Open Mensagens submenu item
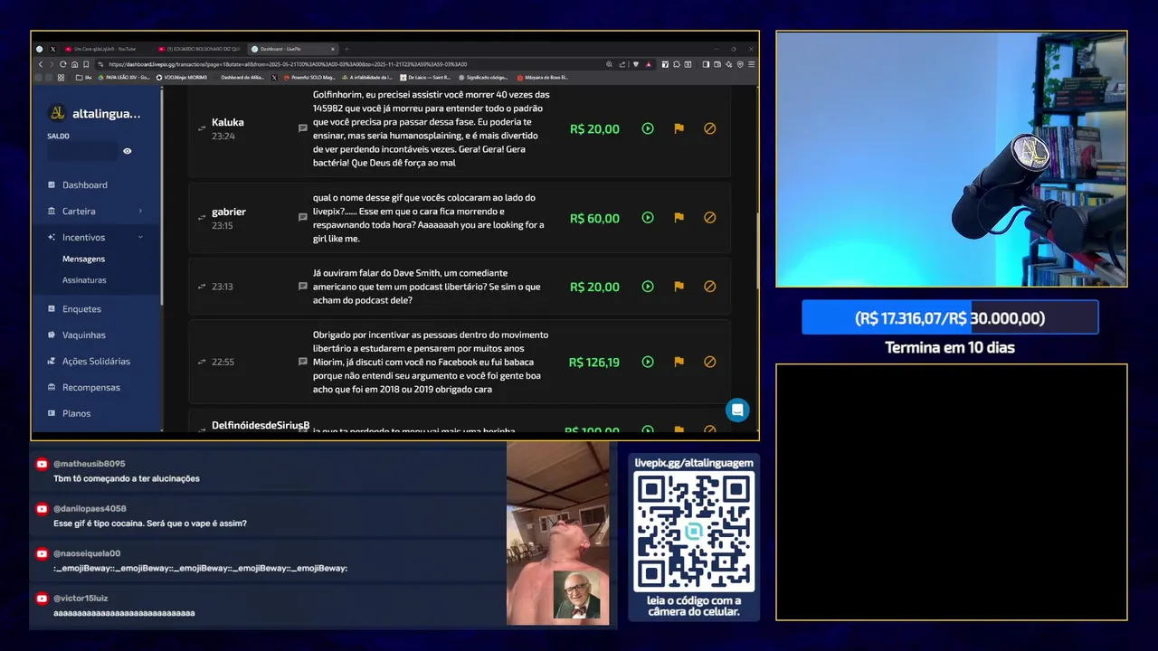 tap(83, 259)
